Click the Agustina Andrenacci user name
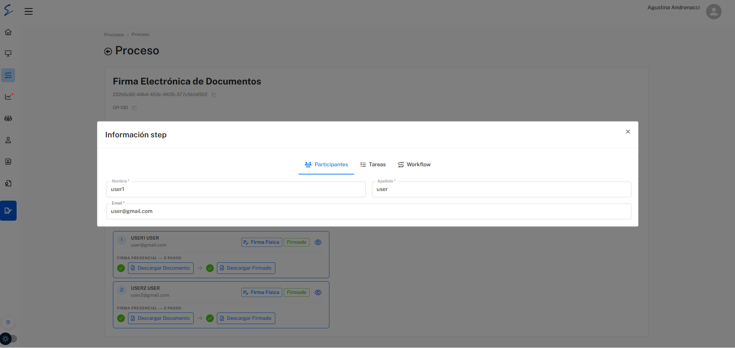This screenshot has width=735, height=348. pos(674,7)
